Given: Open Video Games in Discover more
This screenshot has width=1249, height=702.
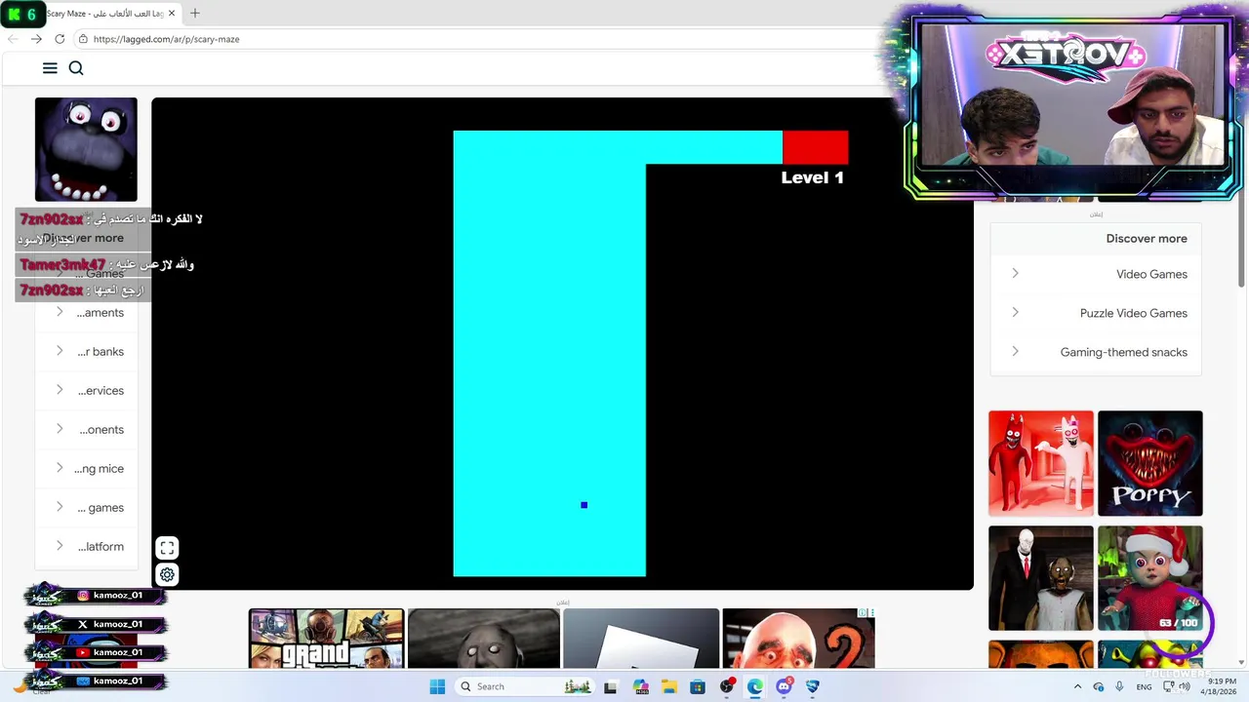Looking at the screenshot, I should (1151, 274).
